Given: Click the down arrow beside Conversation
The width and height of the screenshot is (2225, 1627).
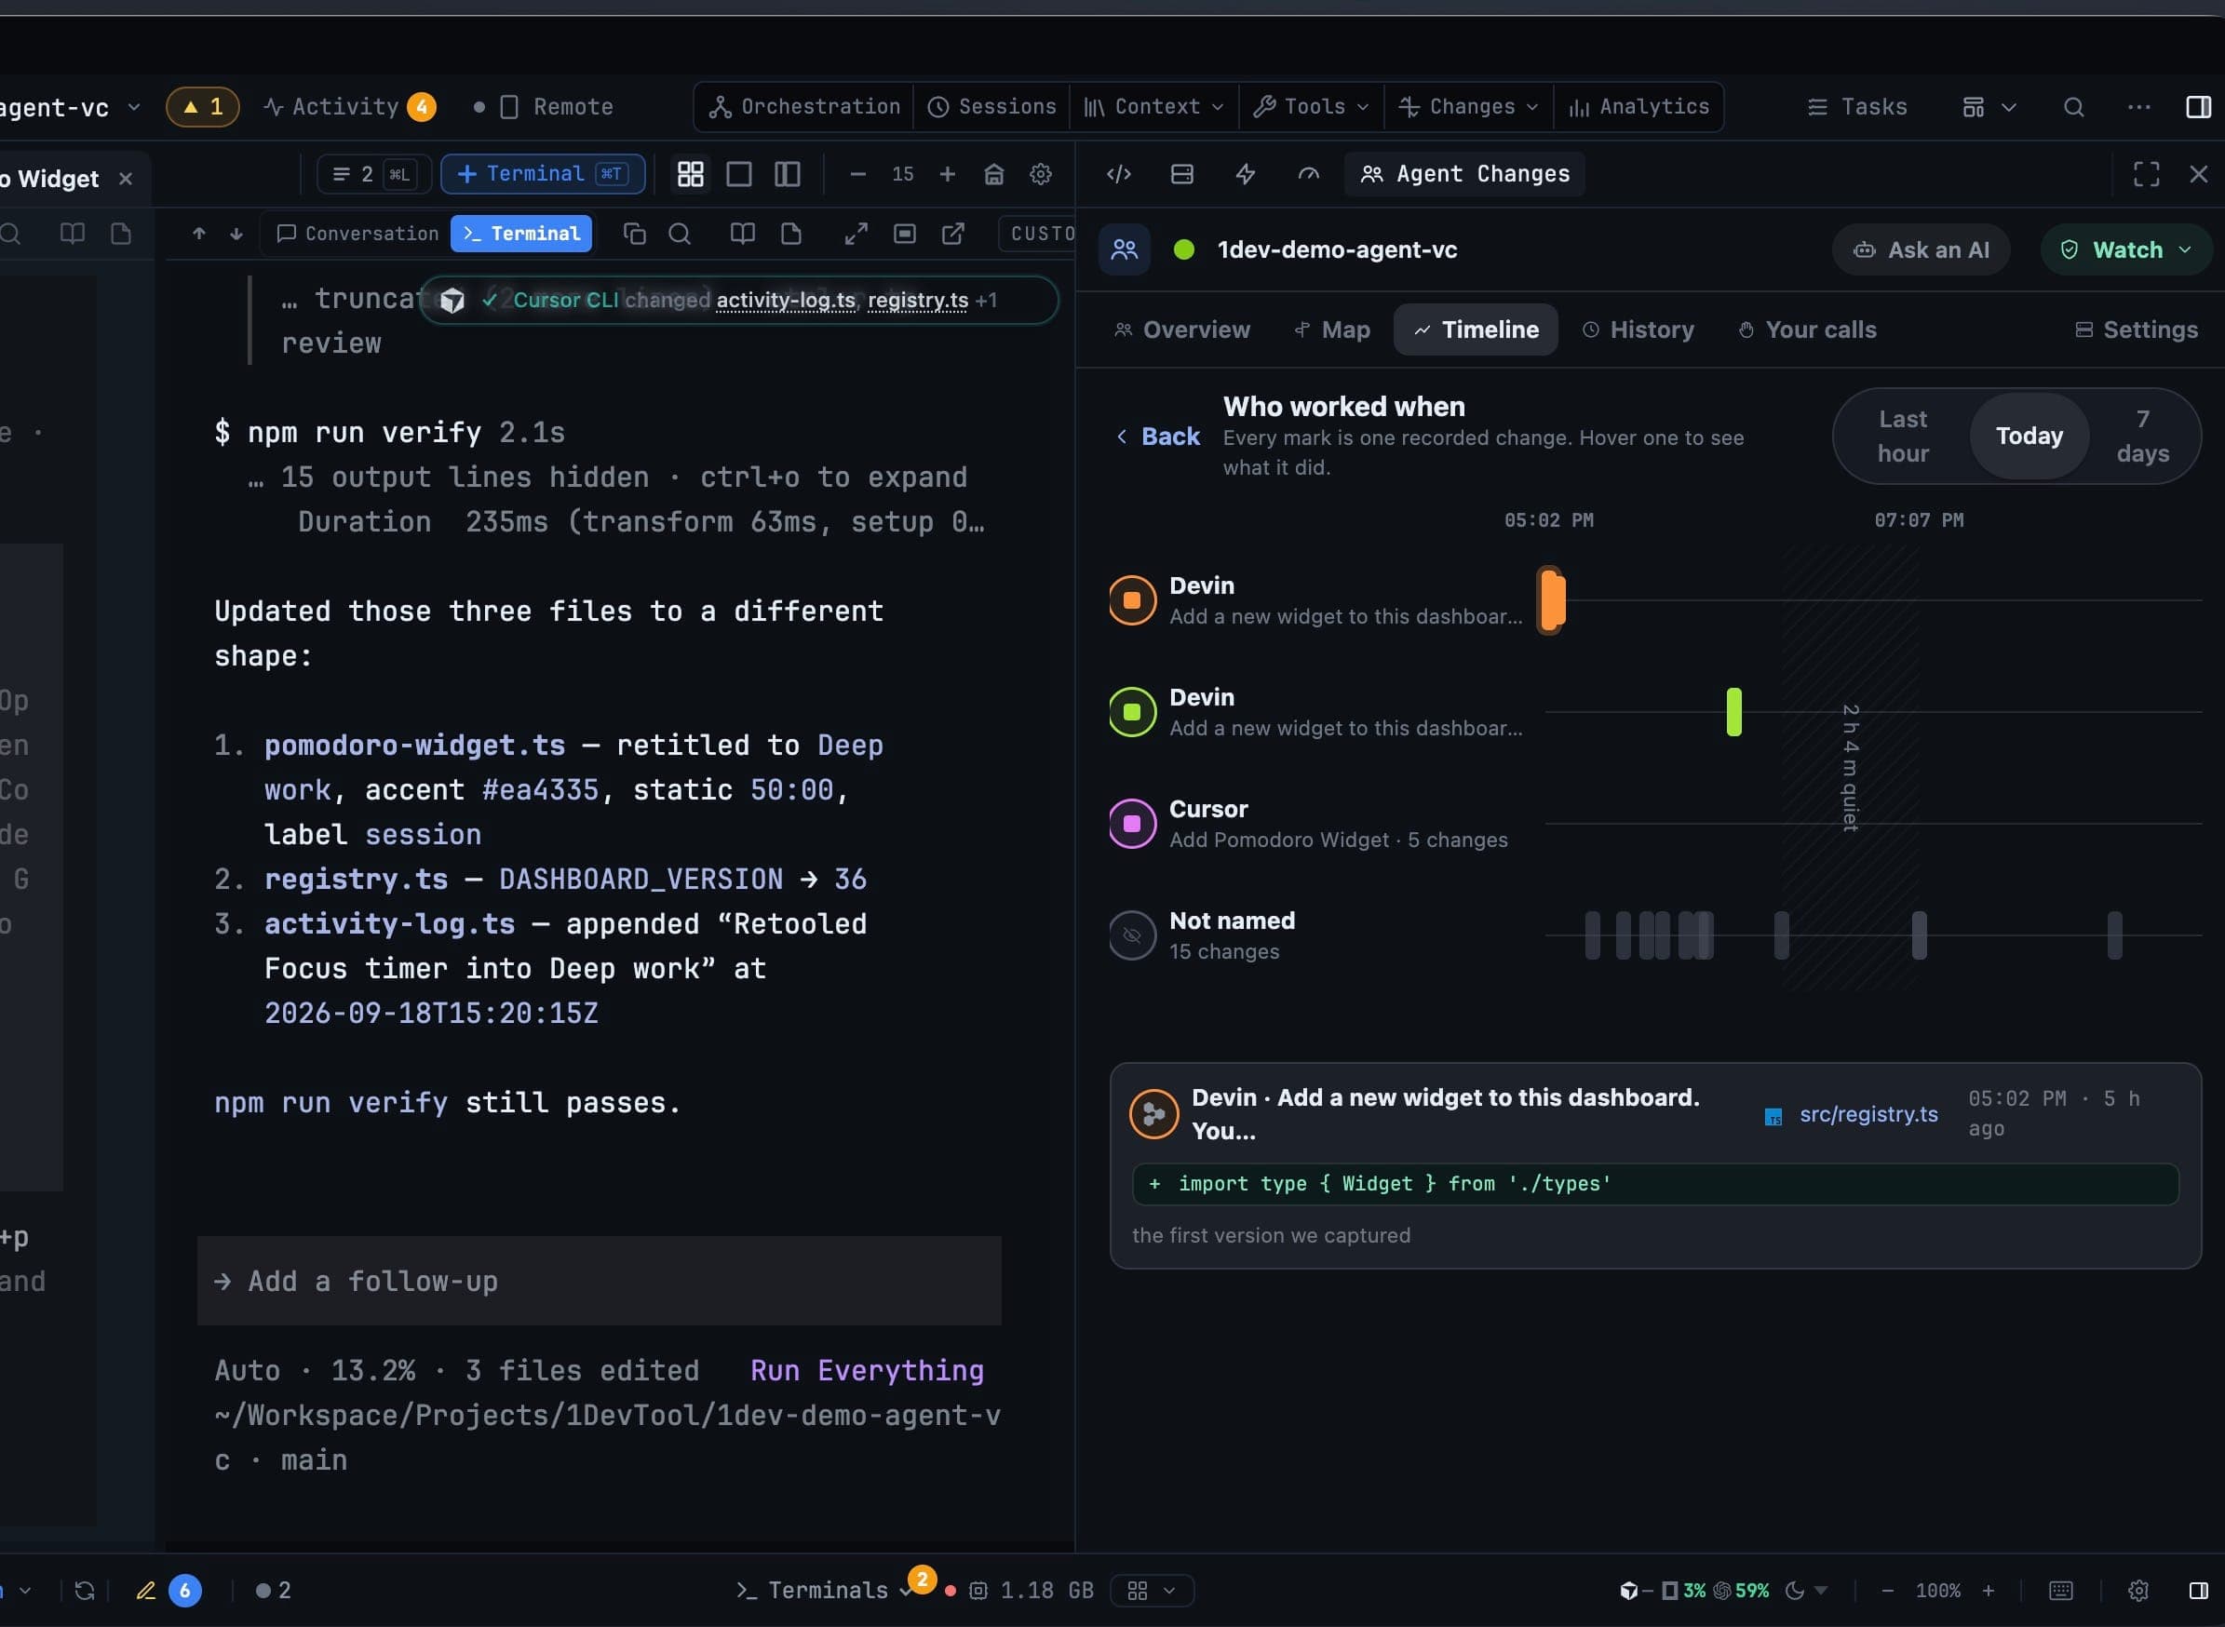Looking at the screenshot, I should pyautogui.click(x=236, y=234).
